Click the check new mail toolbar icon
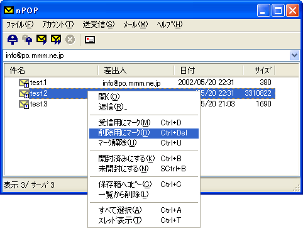The image size is (303, 228). (x=13, y=40)
